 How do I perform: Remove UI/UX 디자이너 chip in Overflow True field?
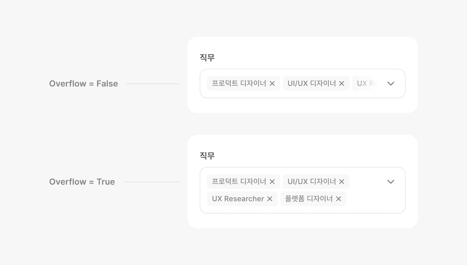342,182
